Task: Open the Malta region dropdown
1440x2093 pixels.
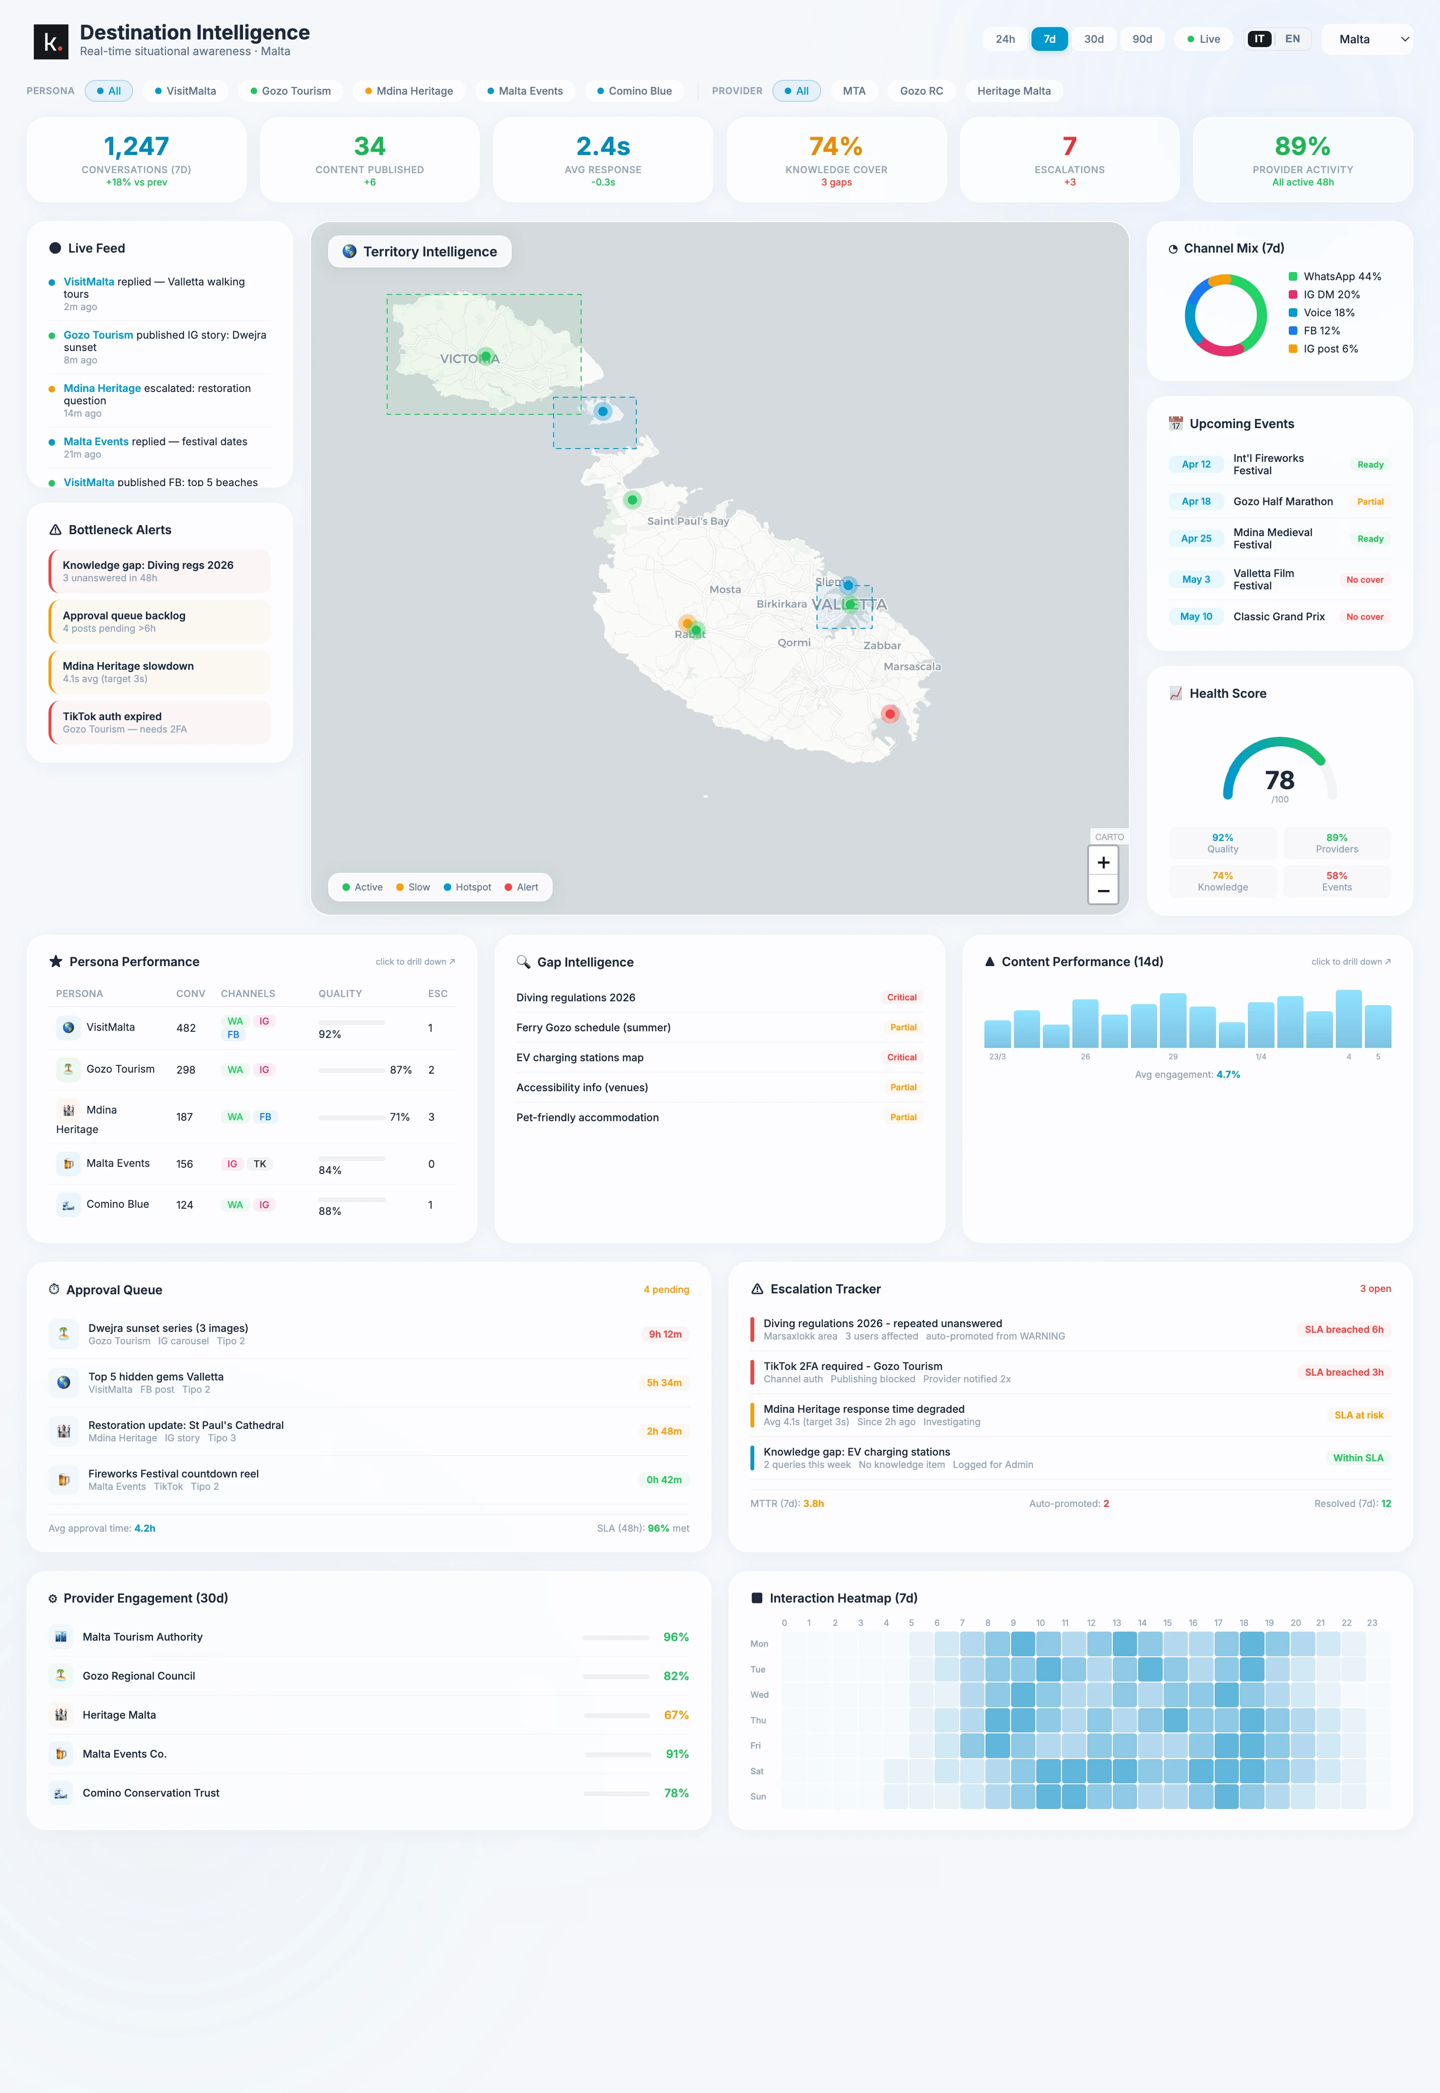Action: coord(1368,39)
